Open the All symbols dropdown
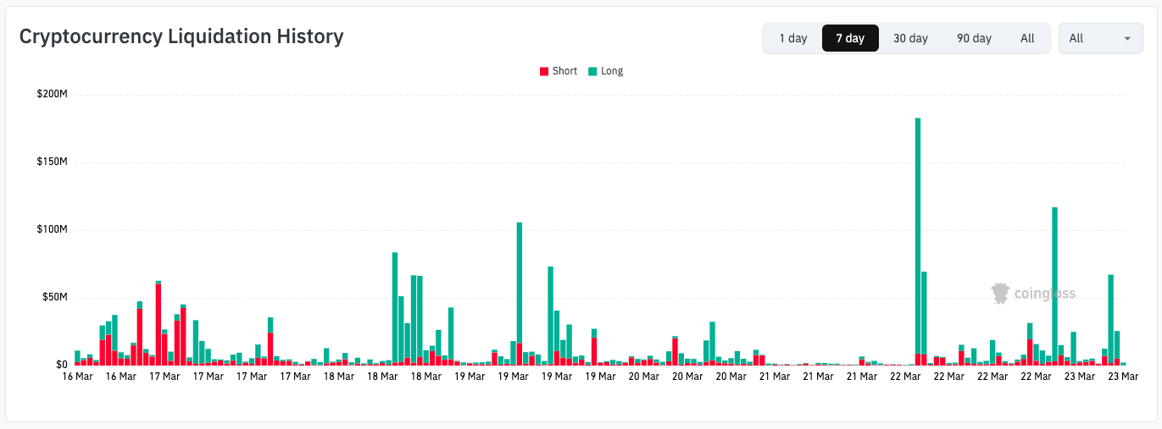This screenshot has height=429, width=1162. (1100, 38)
